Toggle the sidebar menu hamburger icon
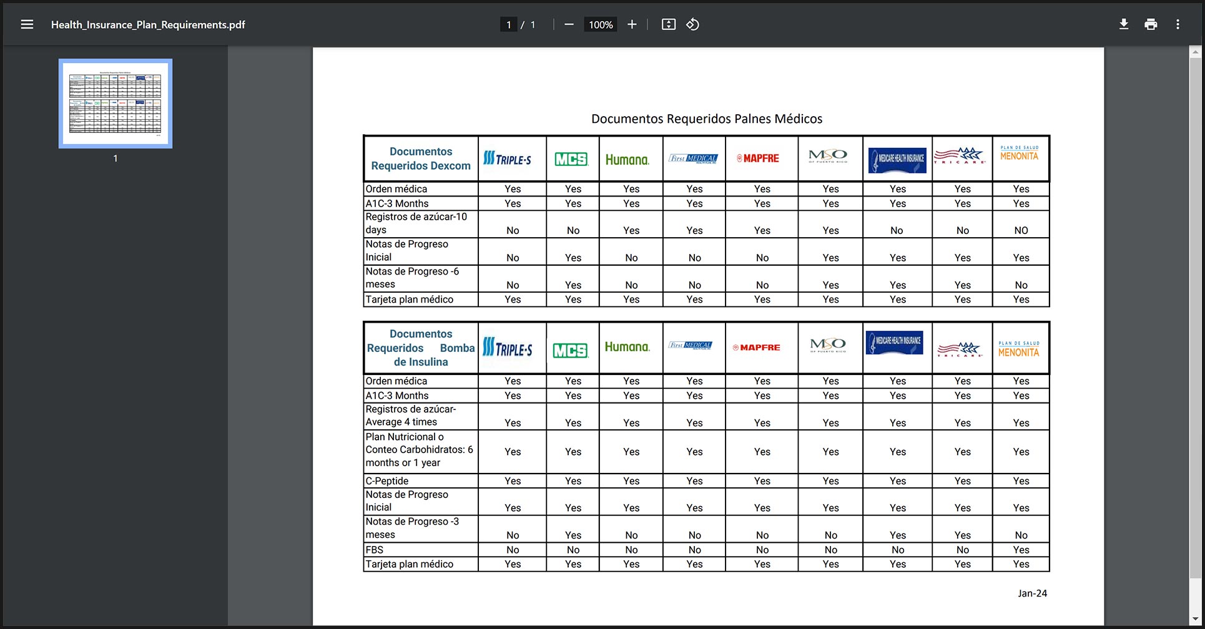 (x=27, y=24)
